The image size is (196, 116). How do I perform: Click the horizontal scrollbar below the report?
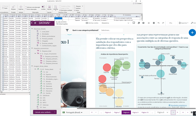pos(136,108)
